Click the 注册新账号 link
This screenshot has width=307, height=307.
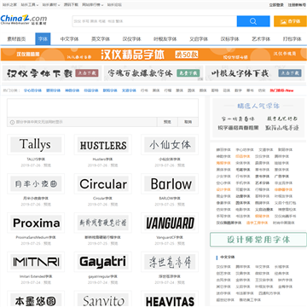[x=297, y=5]
